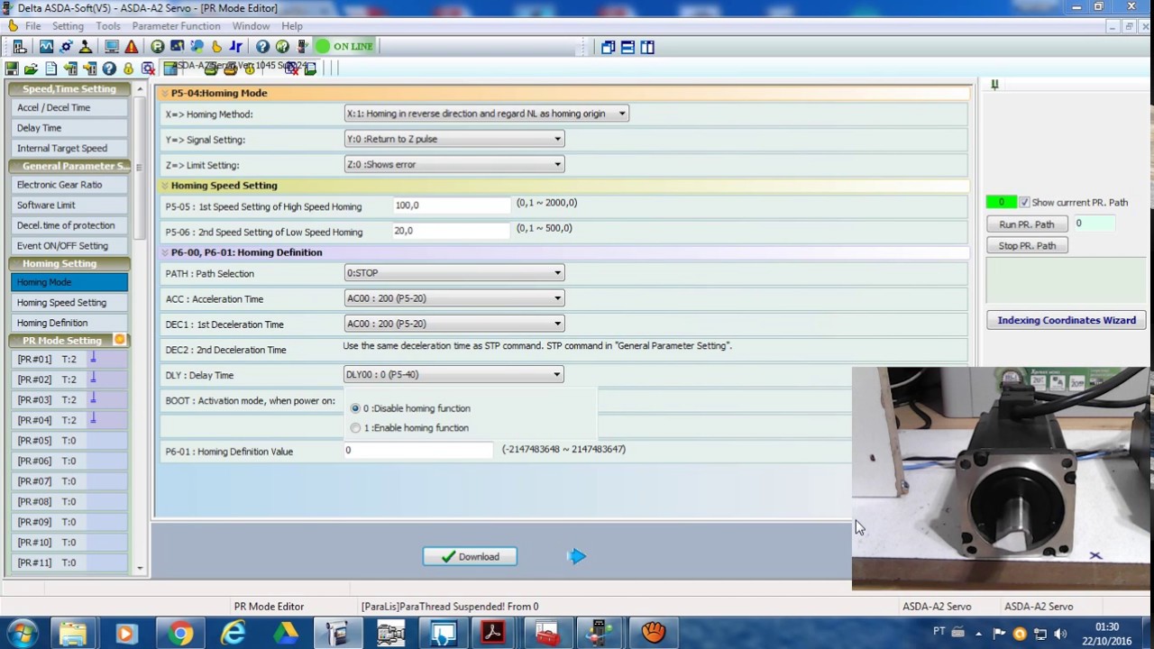Click the blue arrow next to Download
1154x649 pixels.
577,556
